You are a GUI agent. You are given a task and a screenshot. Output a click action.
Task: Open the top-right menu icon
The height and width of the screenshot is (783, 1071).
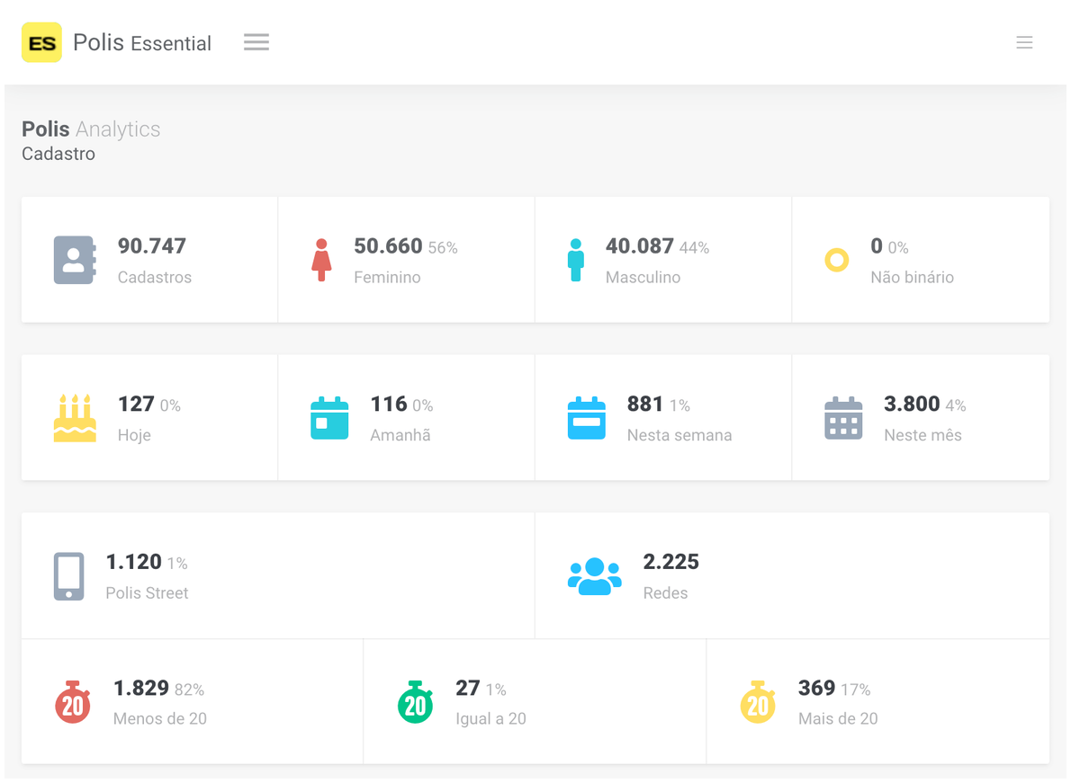[1024, 42]
